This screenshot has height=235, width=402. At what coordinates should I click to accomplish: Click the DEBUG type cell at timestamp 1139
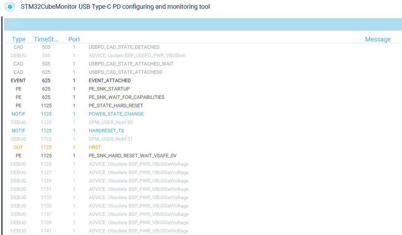[19, 223]
